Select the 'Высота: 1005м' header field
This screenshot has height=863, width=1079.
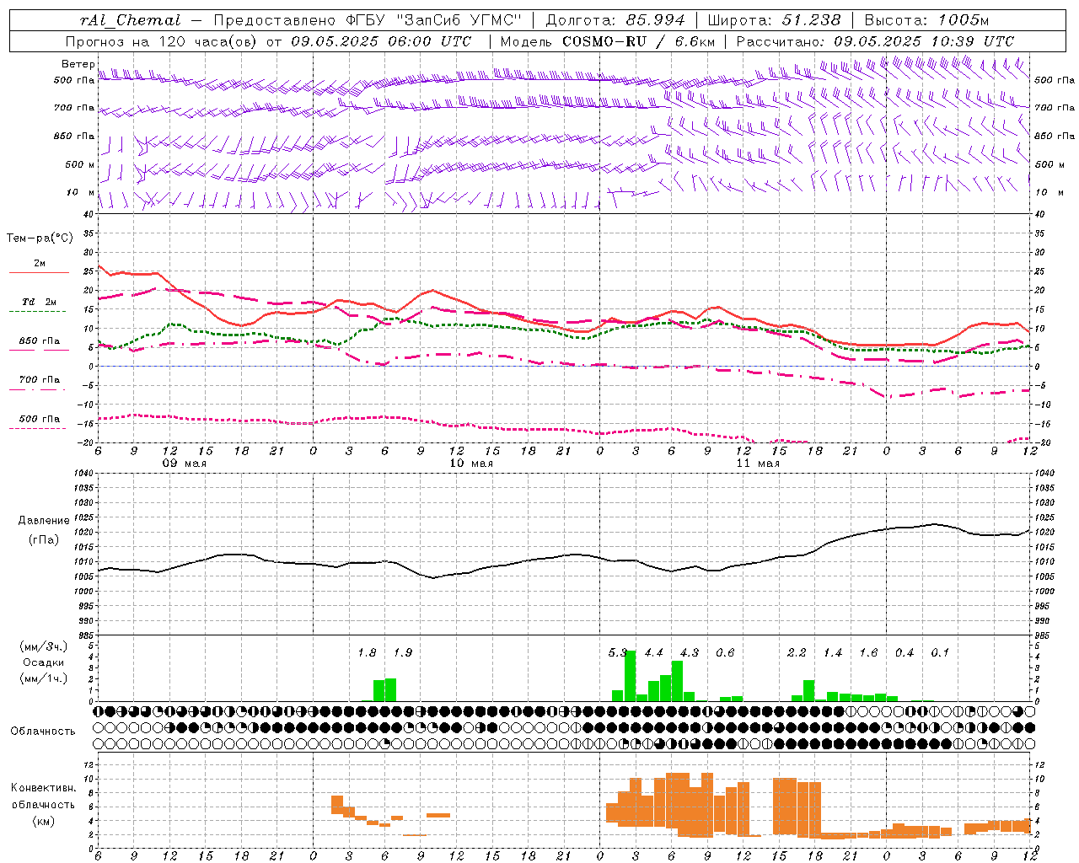[926, 19]
